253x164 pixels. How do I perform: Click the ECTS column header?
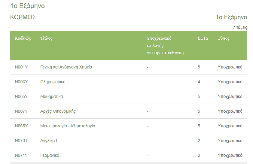[203, 38]
